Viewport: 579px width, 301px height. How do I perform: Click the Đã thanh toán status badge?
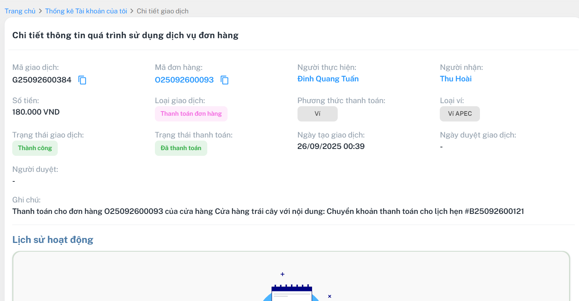point(181,148)
